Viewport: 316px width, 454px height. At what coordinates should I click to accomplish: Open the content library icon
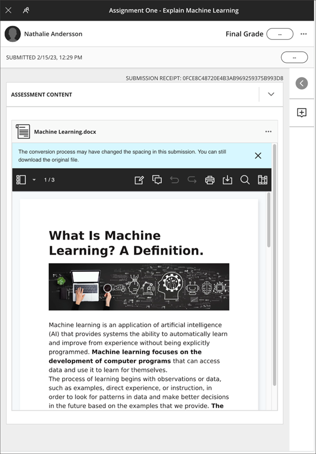[x=262, y=180]
